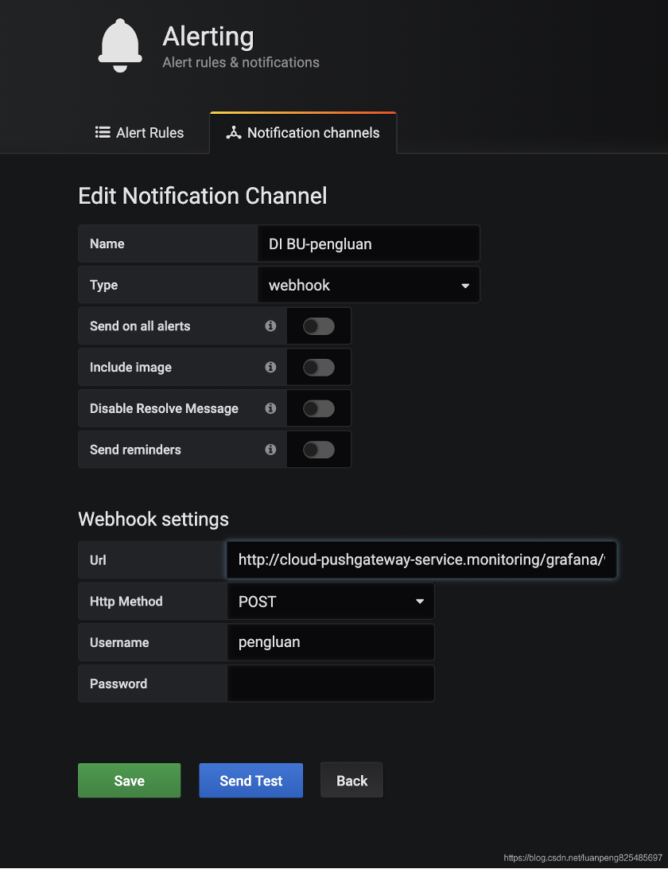Click the Alerting bell icon

120,47
